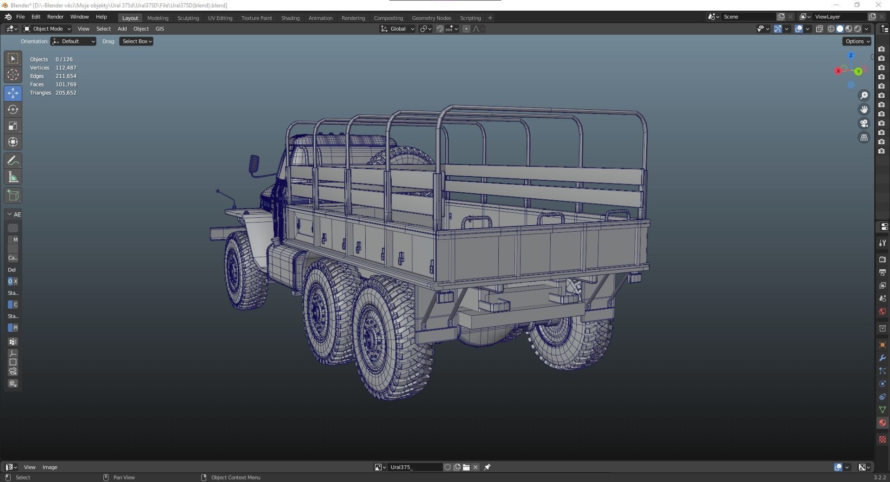The image size is (890, 482).
Task: Create new scene copy button beside Scene
Action: [x=781, y=17]
